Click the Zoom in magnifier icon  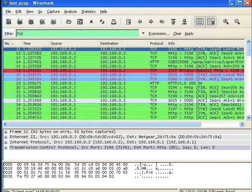pyautogui.click(x=226, y=22)
